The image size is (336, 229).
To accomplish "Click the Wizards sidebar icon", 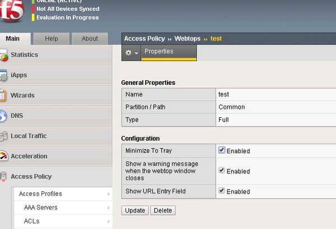I will click(3, 95).
